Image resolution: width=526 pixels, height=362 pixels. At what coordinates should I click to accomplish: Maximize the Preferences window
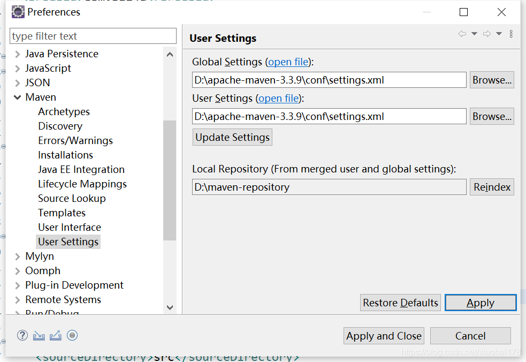click(463, 12)
